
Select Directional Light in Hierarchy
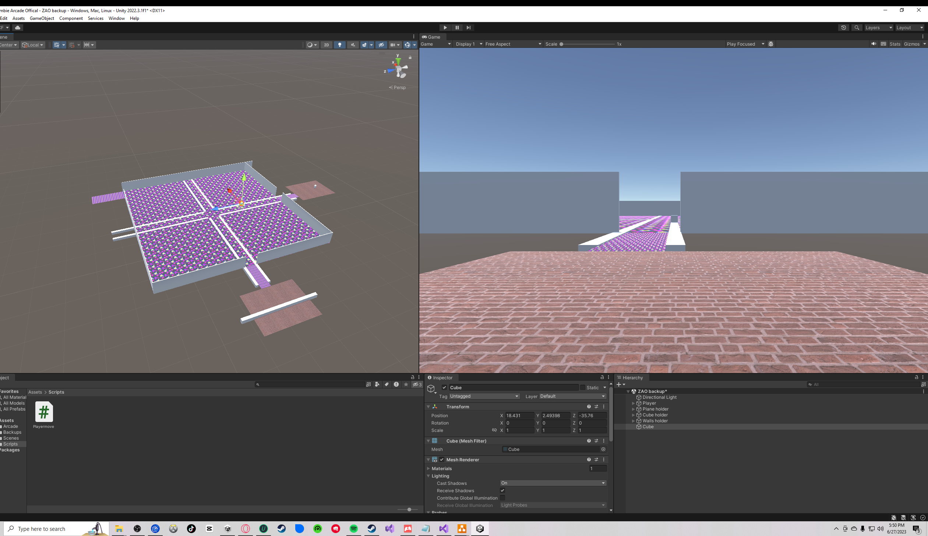coord(659,397)
